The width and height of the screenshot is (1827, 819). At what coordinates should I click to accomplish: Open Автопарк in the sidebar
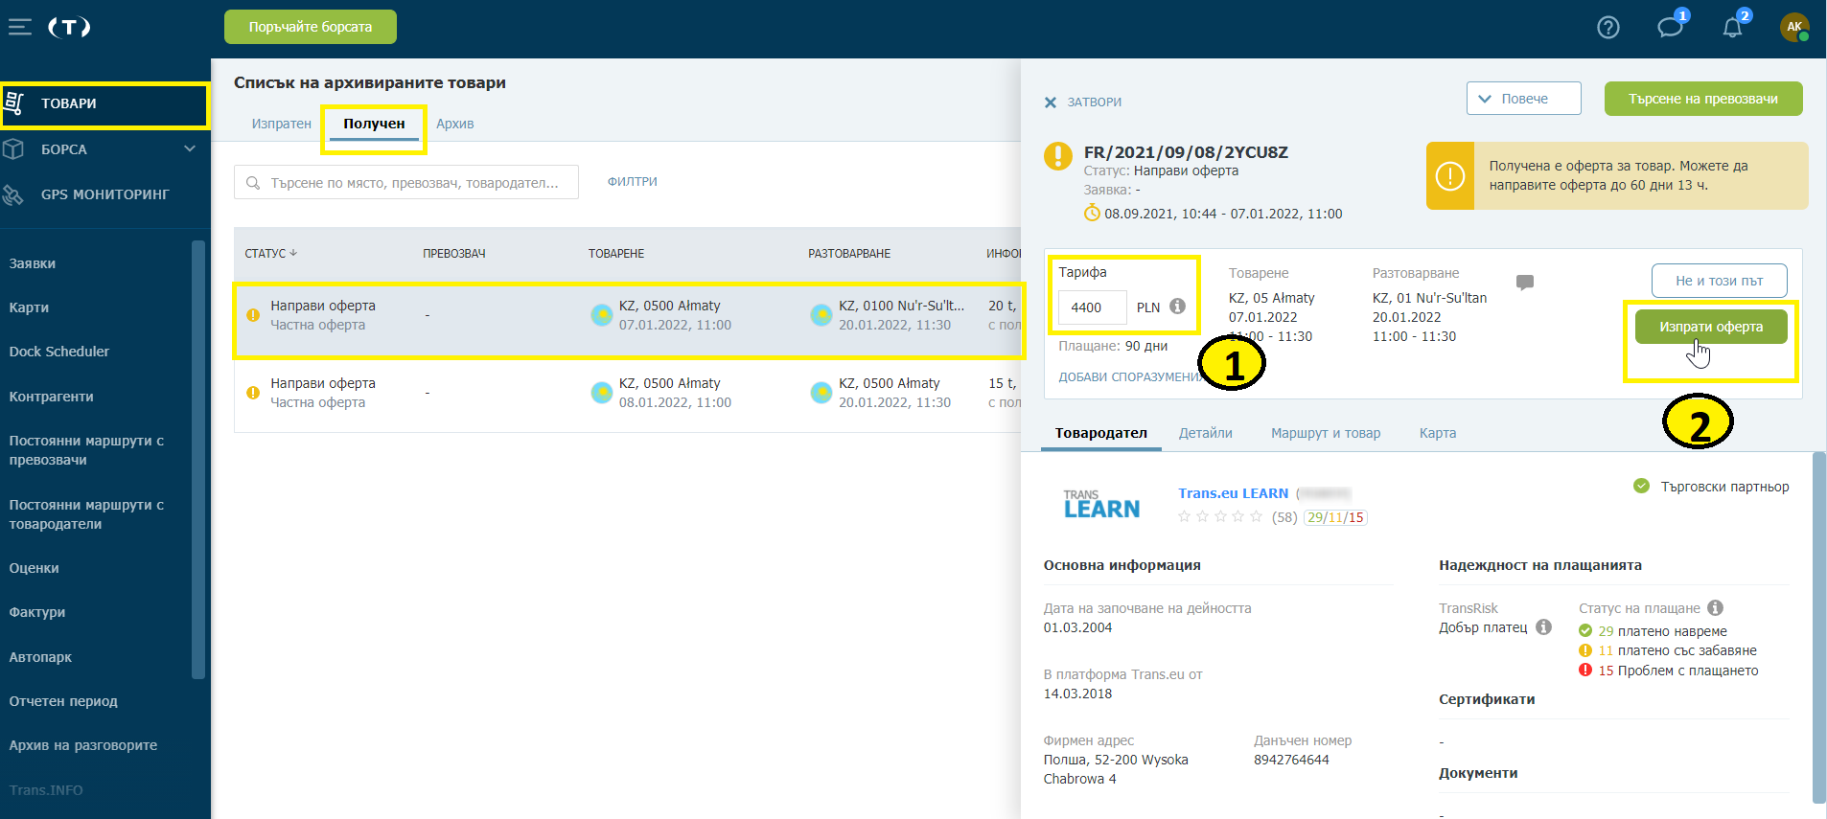pos(40,657)
